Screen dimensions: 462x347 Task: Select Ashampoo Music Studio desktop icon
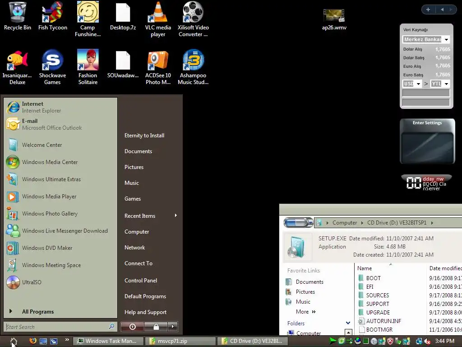[193, 67]
